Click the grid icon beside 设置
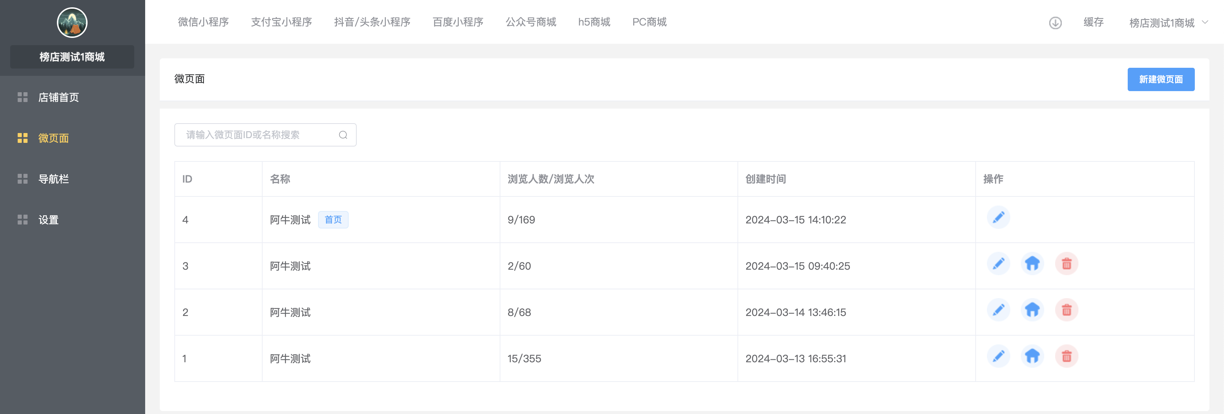This screenshot has height=414, width=1224. [22, 220]
